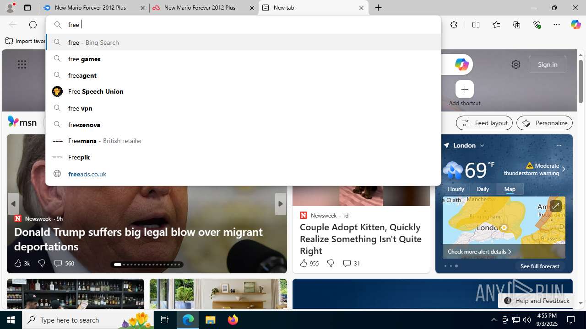Click Check more alert details
The width and height of the screenshot is (586, 329).
(479, 251)
